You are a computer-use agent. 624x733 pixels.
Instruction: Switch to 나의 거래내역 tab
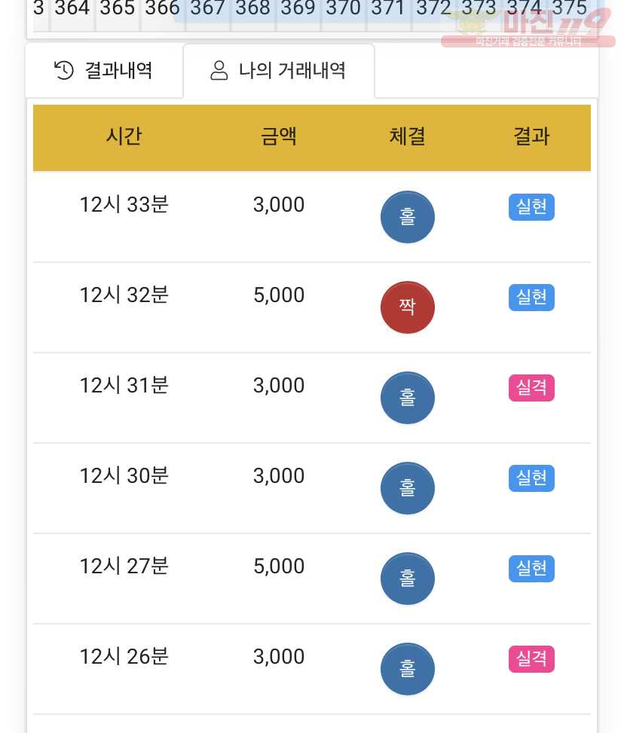click(279, 71)
